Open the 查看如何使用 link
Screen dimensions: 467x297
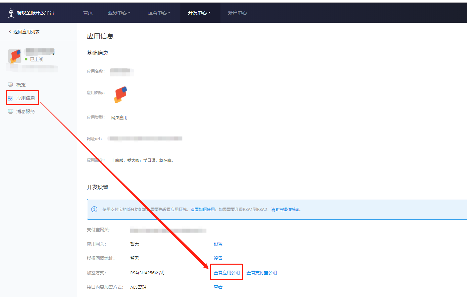(203, 210)
